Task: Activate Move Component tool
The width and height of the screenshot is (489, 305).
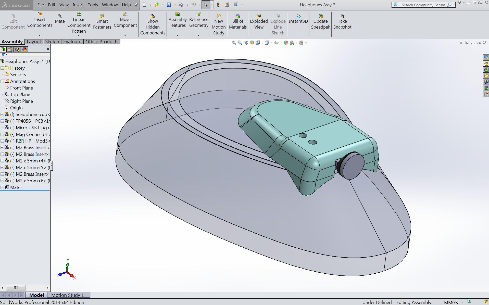Action: (x=125, y=20)
